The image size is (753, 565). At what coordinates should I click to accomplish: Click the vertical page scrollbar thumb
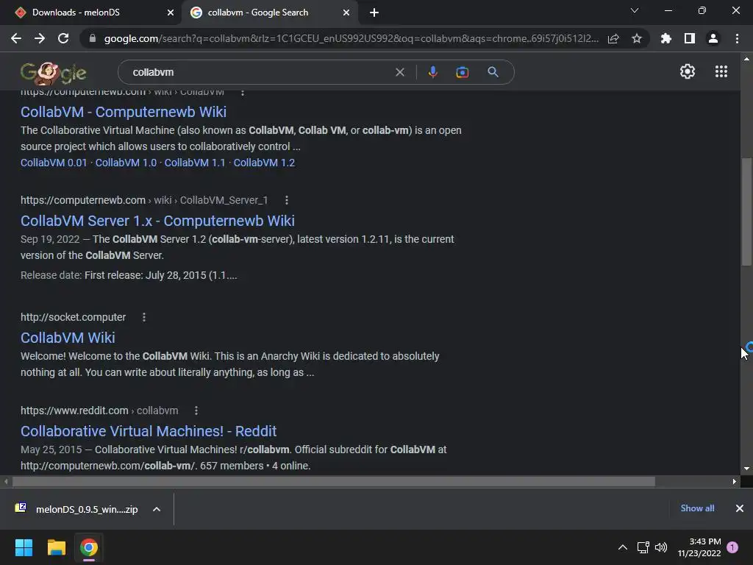point(746,211)
